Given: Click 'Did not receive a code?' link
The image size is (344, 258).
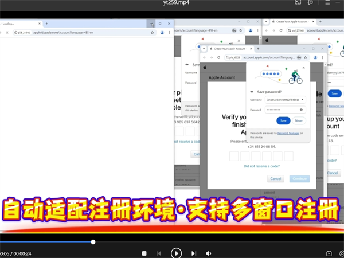Looking at the screenshot, I should click(261, 166).
